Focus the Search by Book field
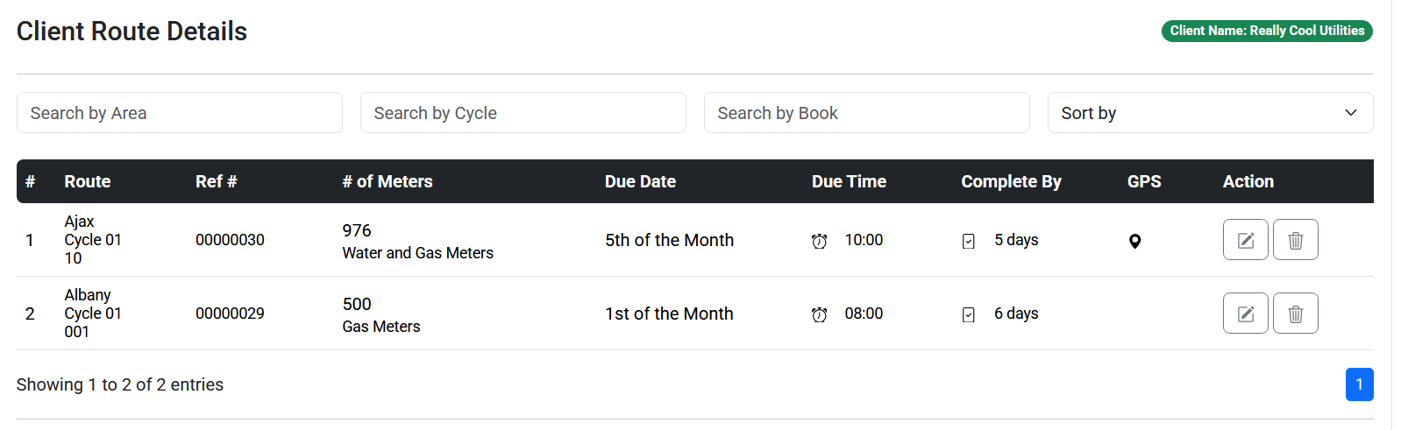Viewport: 1401px width, 430px height. click(x=867, y=113)
